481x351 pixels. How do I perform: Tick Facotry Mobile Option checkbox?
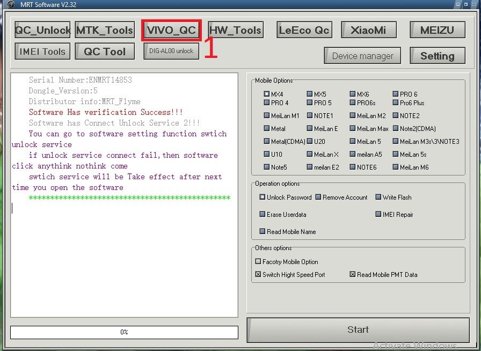coord(258,261)
